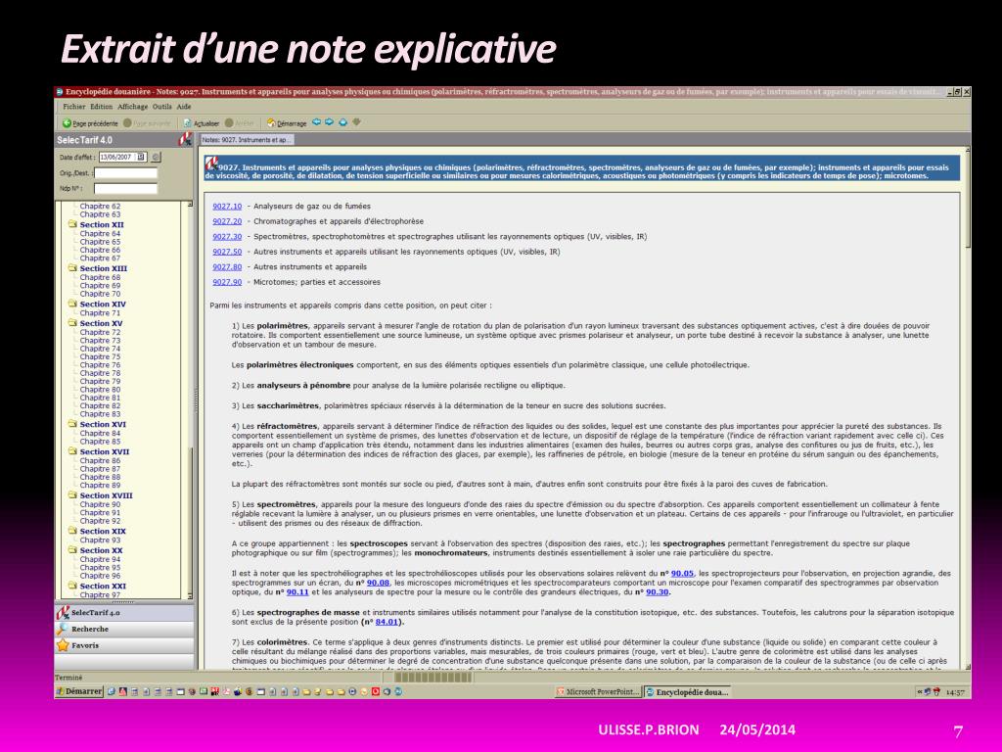1002x752 pixels.
Task: Select Chapitre 93 in the tree
Action: click(100, 540)
